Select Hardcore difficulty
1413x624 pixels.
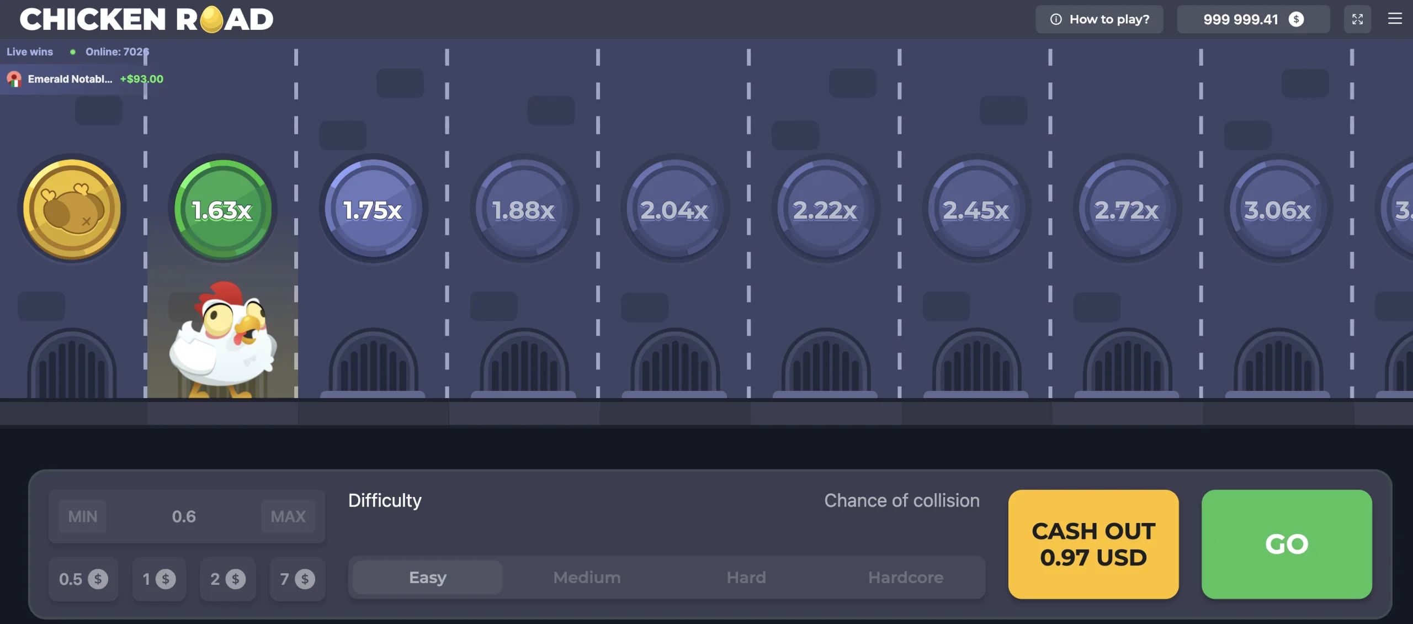pos(906,578)
